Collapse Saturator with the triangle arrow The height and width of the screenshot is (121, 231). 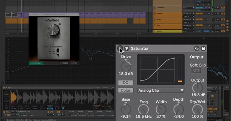[x=127, y=48]
